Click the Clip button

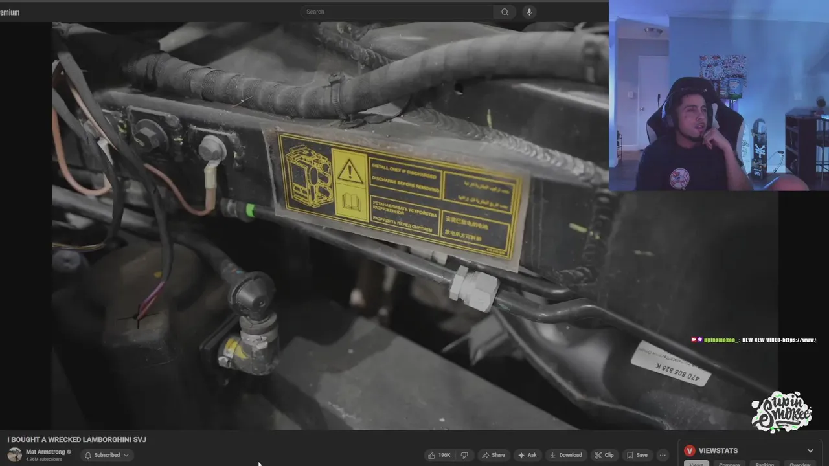[x=604, y=455]
